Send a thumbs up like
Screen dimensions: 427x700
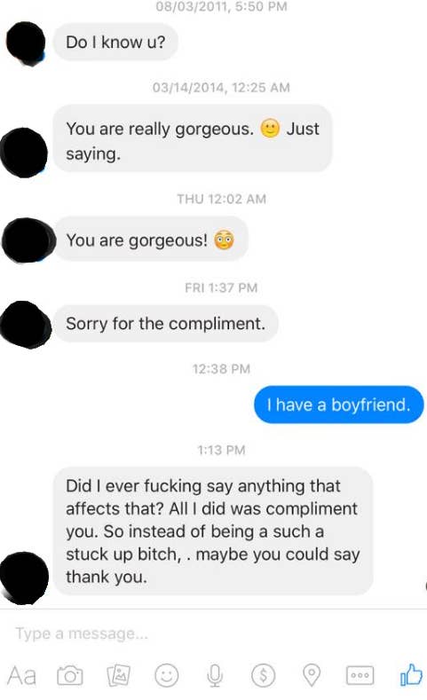411,674
